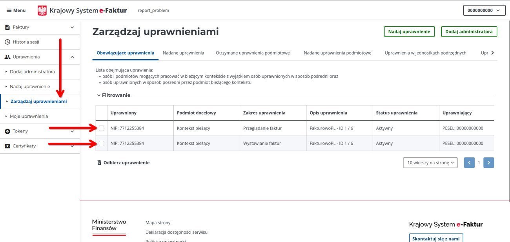Click the next page chevron in pagination
The width and height of the screenshot is (510, 242).
488,162
